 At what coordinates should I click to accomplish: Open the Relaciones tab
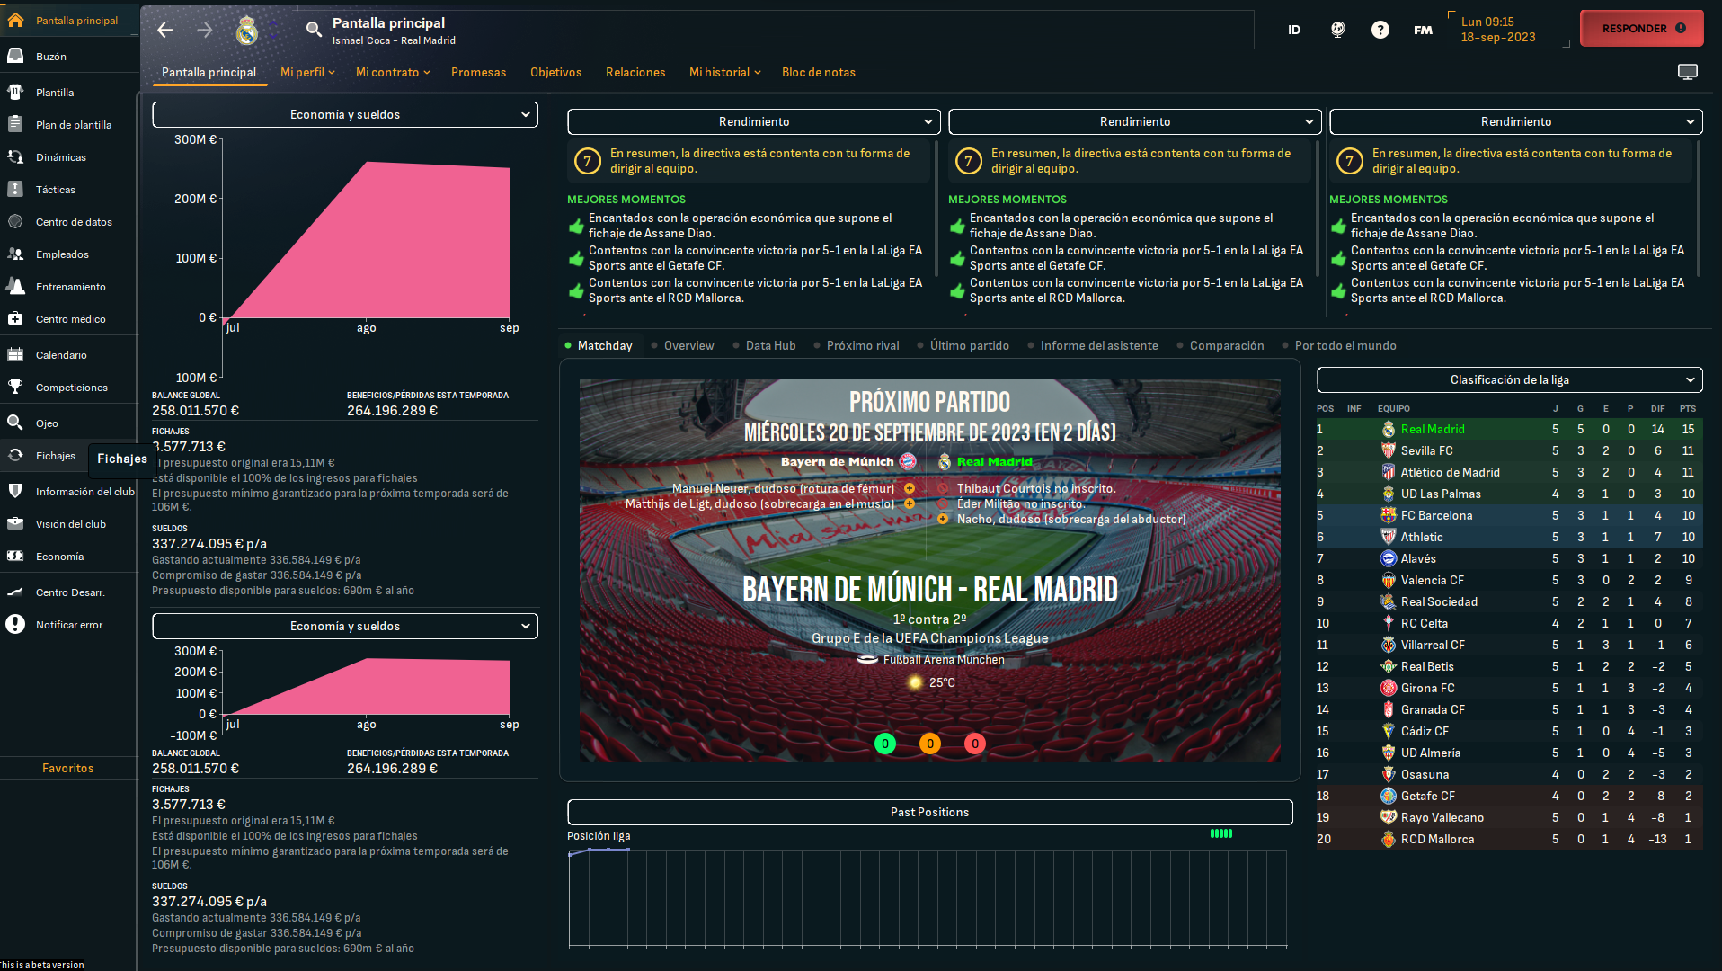pyautogui.click(x=635, y=72)
